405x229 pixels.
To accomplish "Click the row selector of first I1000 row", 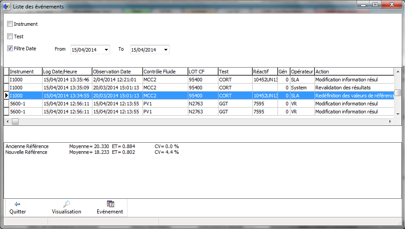I will click(x=7, y=80).
